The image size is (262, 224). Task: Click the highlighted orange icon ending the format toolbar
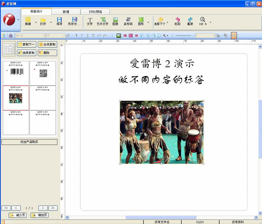coord(234,36)
